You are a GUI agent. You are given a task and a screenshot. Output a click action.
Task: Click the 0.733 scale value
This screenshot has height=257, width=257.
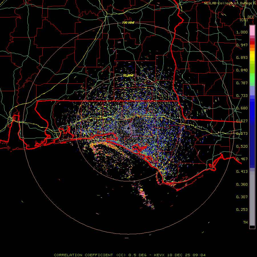(242, 96)
